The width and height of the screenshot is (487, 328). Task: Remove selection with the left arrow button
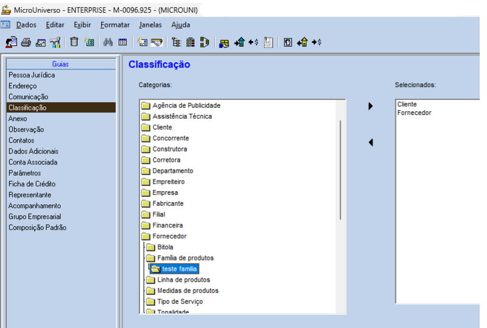[x=371, y=142]
